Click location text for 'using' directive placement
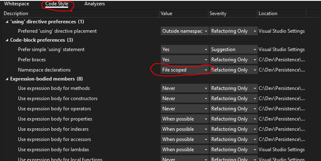 click(282, 31)
